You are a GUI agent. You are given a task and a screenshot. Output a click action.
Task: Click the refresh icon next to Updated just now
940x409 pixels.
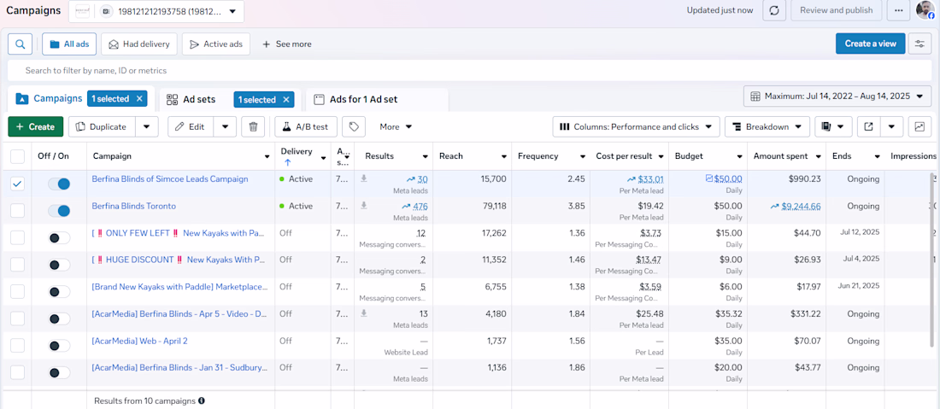point(774,10)
